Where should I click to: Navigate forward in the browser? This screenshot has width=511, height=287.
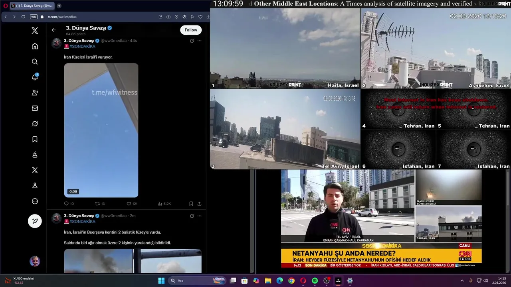[14, 17]
